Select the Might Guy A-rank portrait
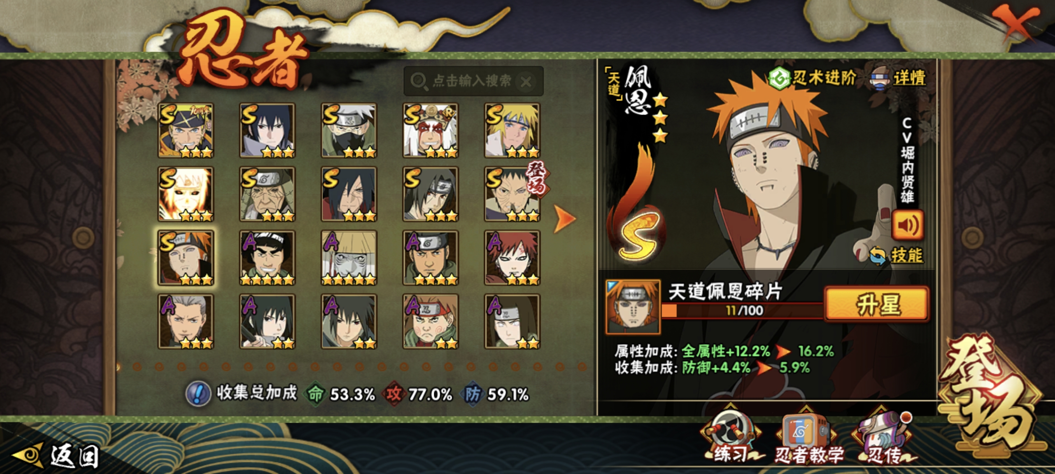Viewport: 1055px width, 474px height. pyautogui.click(x=267, y=258)
